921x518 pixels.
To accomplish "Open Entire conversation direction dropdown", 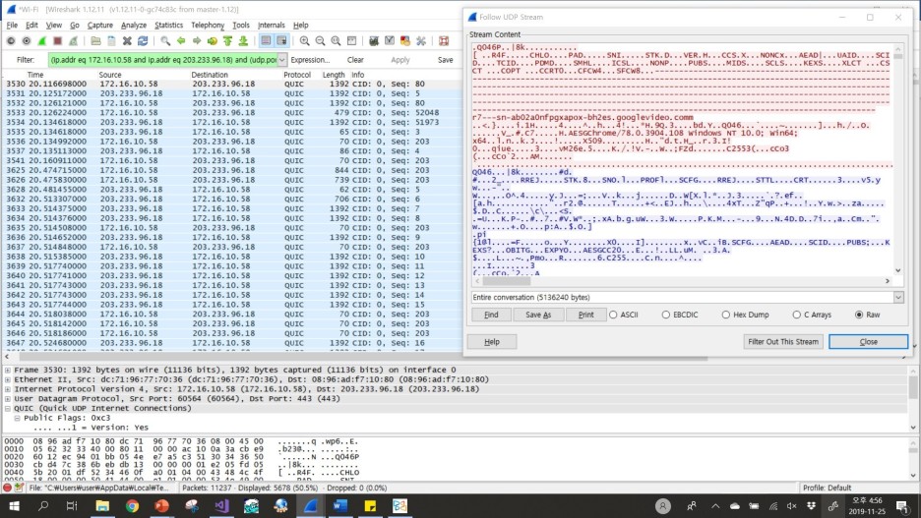I will point(898,298).
